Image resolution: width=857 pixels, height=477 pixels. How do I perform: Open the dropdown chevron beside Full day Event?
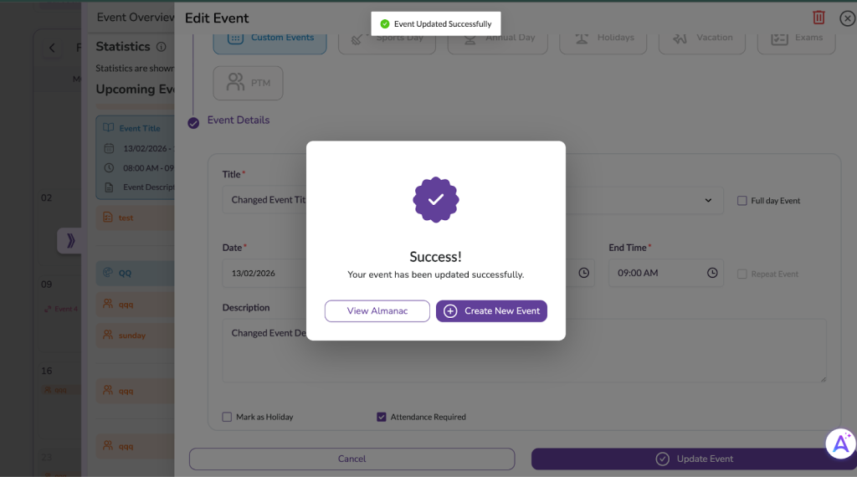pyautogui.click(x=709, y=201)
